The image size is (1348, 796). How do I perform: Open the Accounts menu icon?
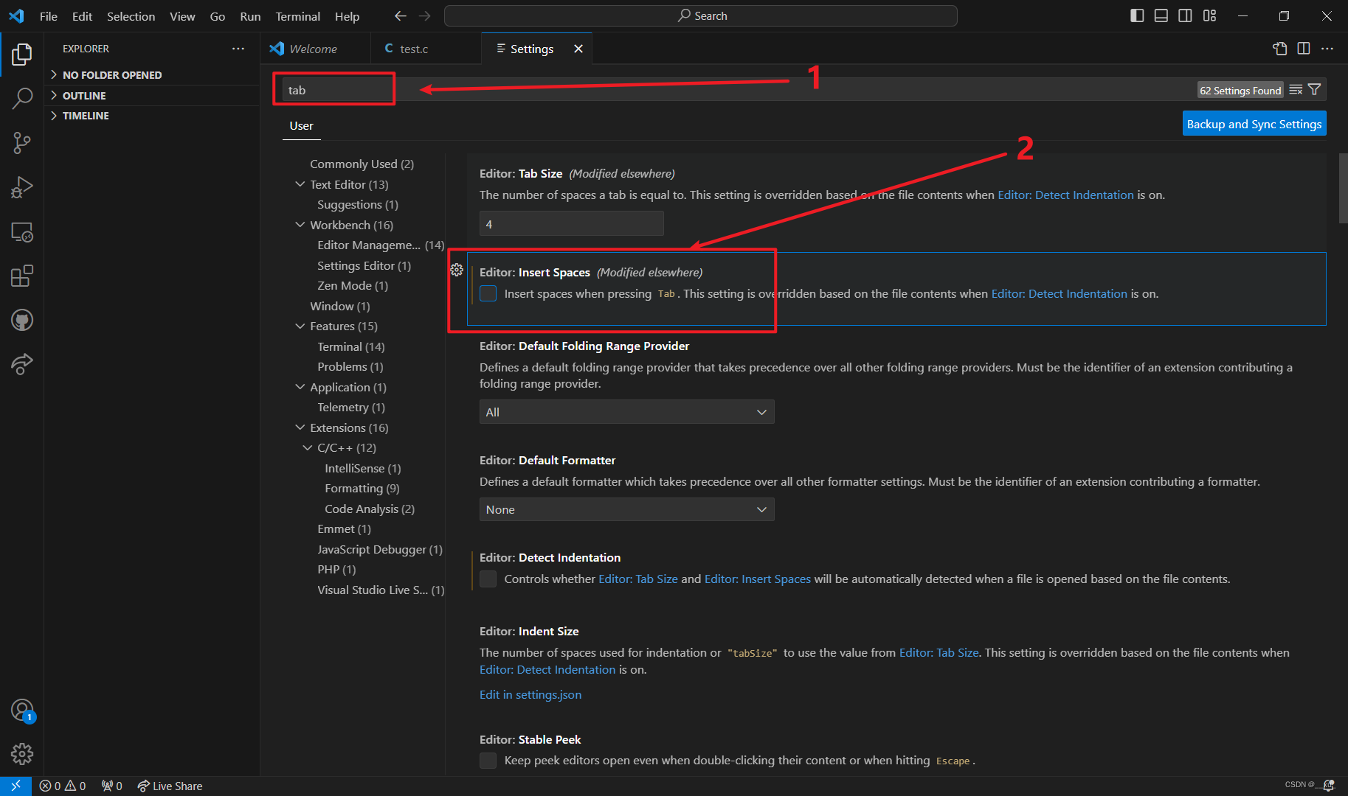22,711
